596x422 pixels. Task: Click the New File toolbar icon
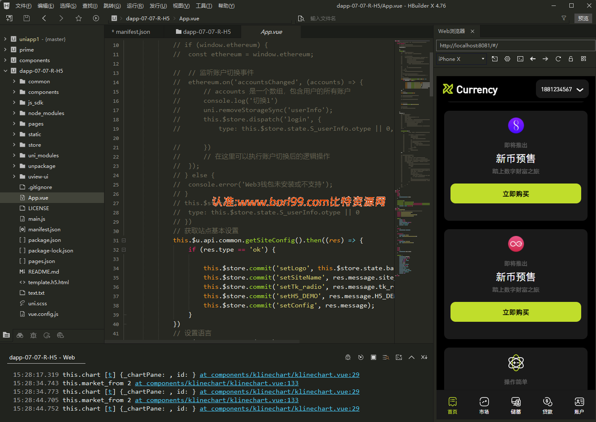(9, 18)
